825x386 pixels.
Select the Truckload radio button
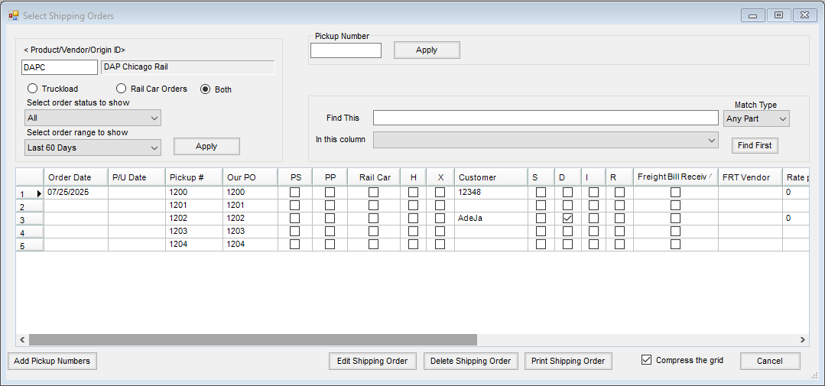32,89
